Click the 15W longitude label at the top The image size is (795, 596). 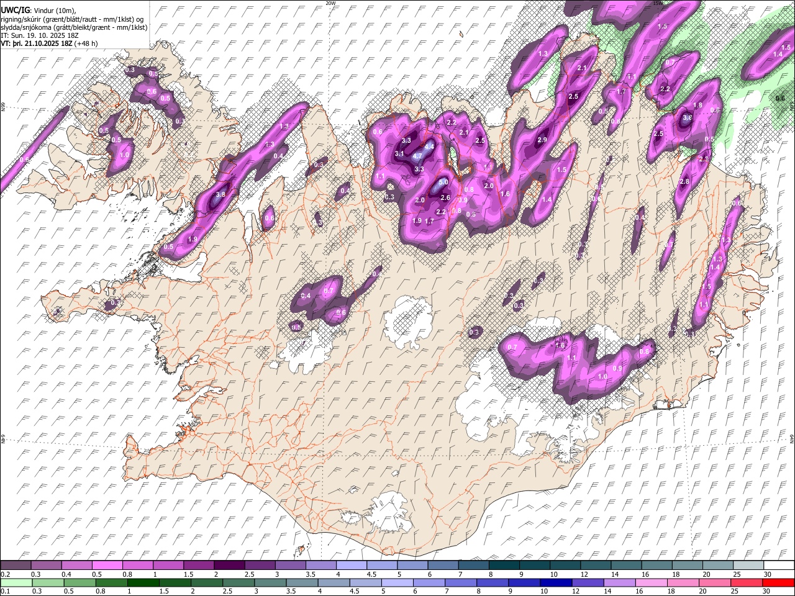click(658, 3)
